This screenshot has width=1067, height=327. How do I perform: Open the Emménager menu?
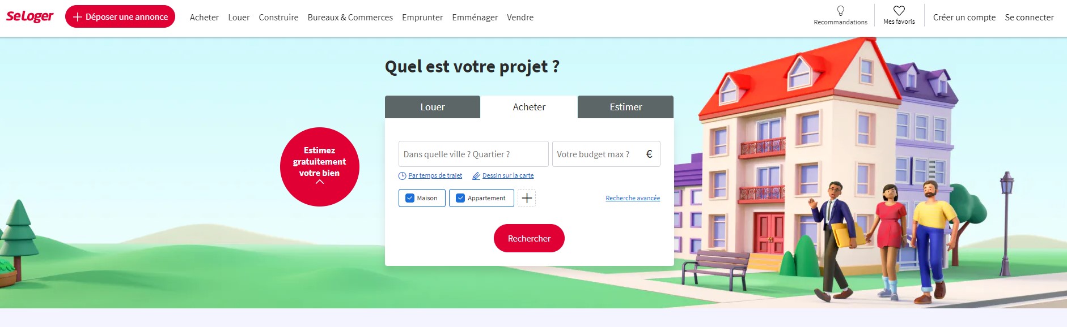pos(475,18)
